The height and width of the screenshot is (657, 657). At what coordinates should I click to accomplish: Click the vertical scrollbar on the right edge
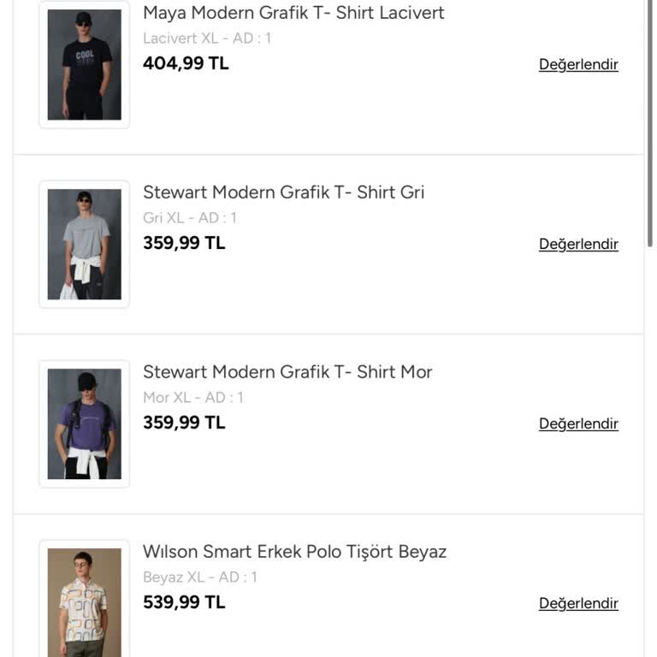coord(651,128)
